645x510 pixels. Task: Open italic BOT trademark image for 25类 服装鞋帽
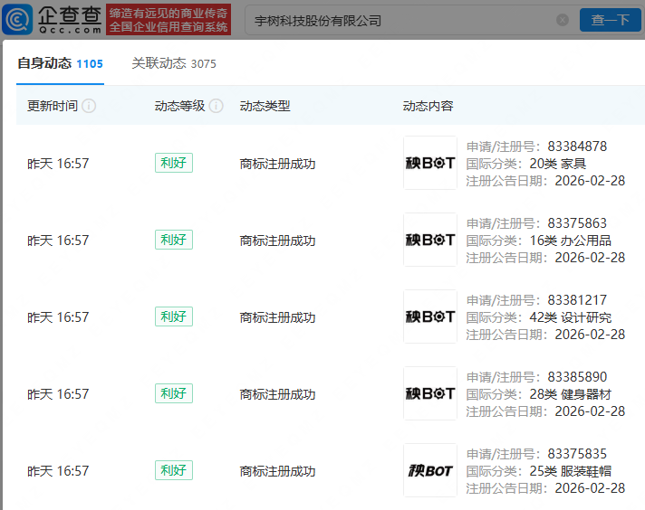point(430,471)
